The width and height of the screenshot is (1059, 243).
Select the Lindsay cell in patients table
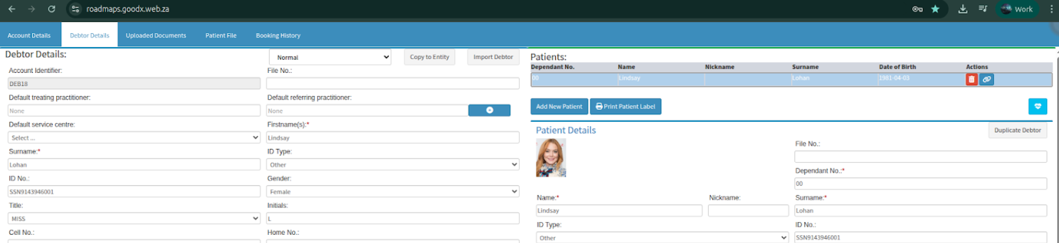coord(660,79)
